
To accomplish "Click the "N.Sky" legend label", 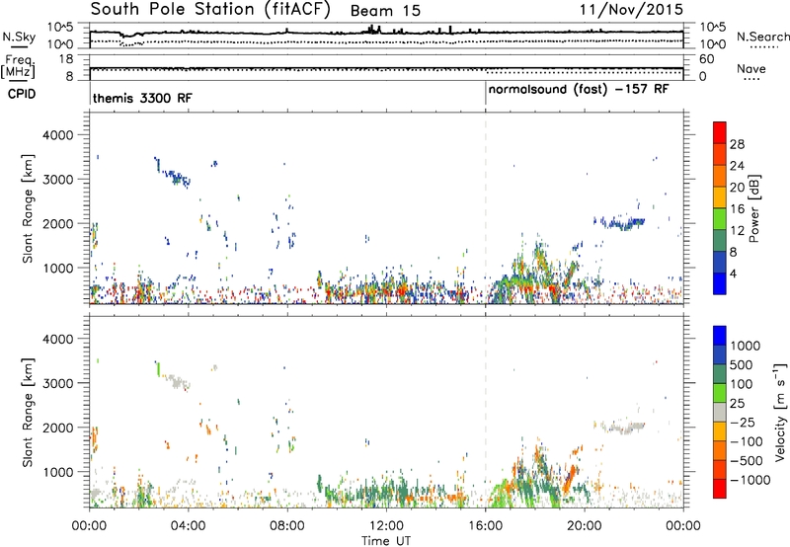I will (19, 37).
